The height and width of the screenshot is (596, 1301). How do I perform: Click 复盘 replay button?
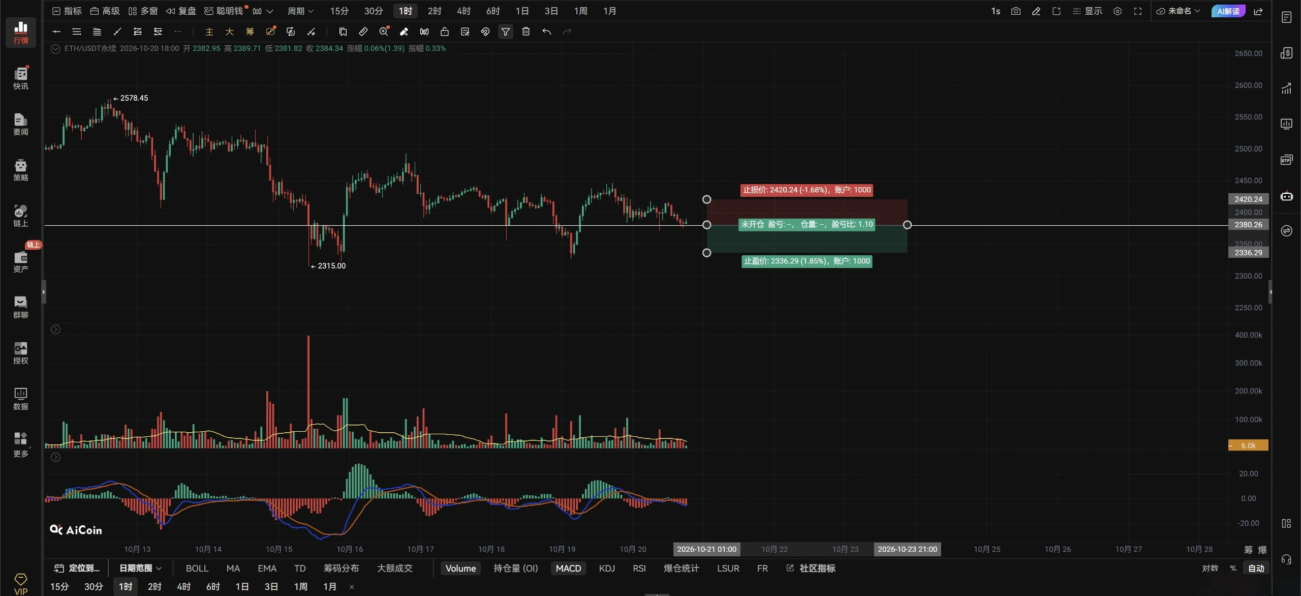click(181, 11)
